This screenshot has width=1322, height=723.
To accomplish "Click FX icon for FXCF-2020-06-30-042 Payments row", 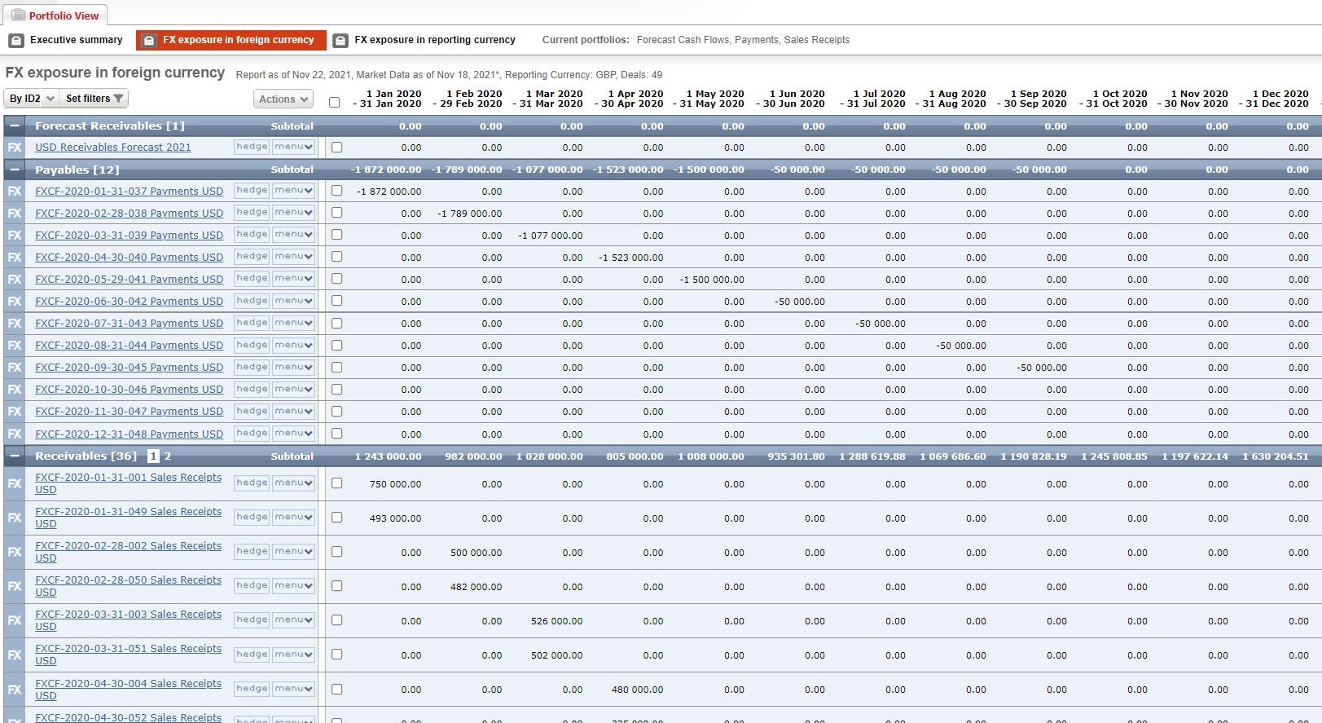I will tap(14, 302).
